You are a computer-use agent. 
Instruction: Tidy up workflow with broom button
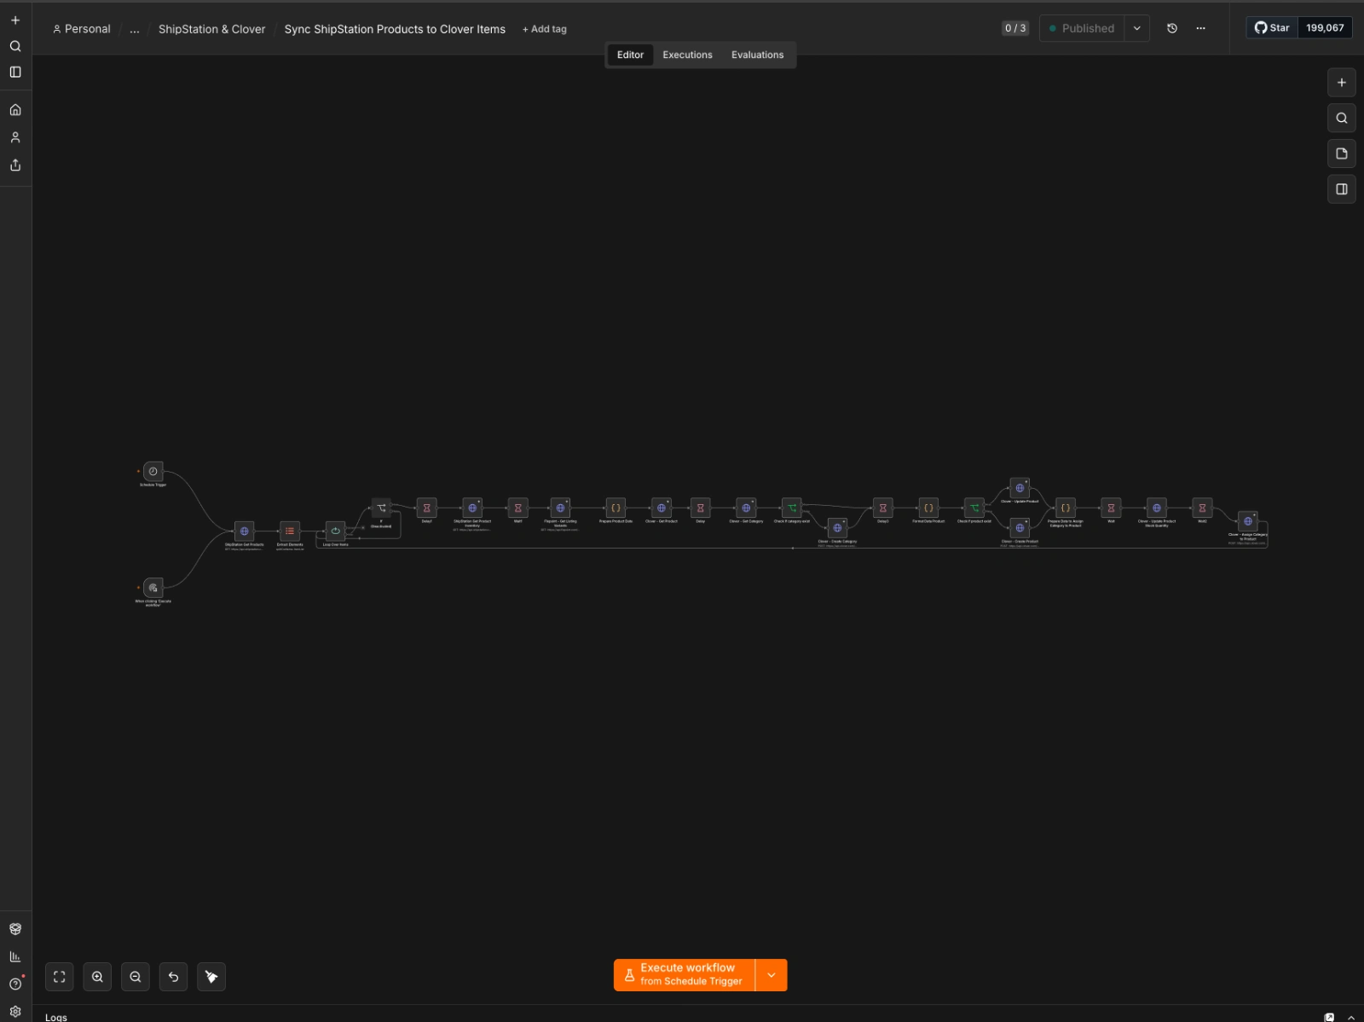click(211, 977)
